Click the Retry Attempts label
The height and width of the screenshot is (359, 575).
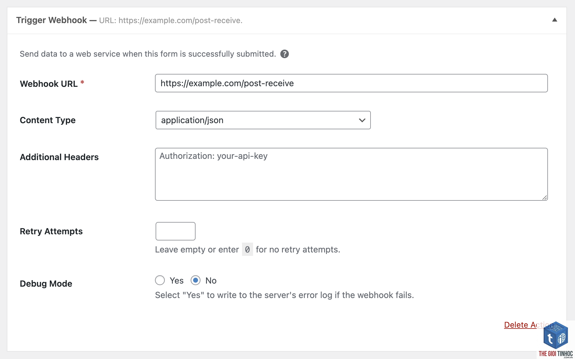click(x=51, y=231)
